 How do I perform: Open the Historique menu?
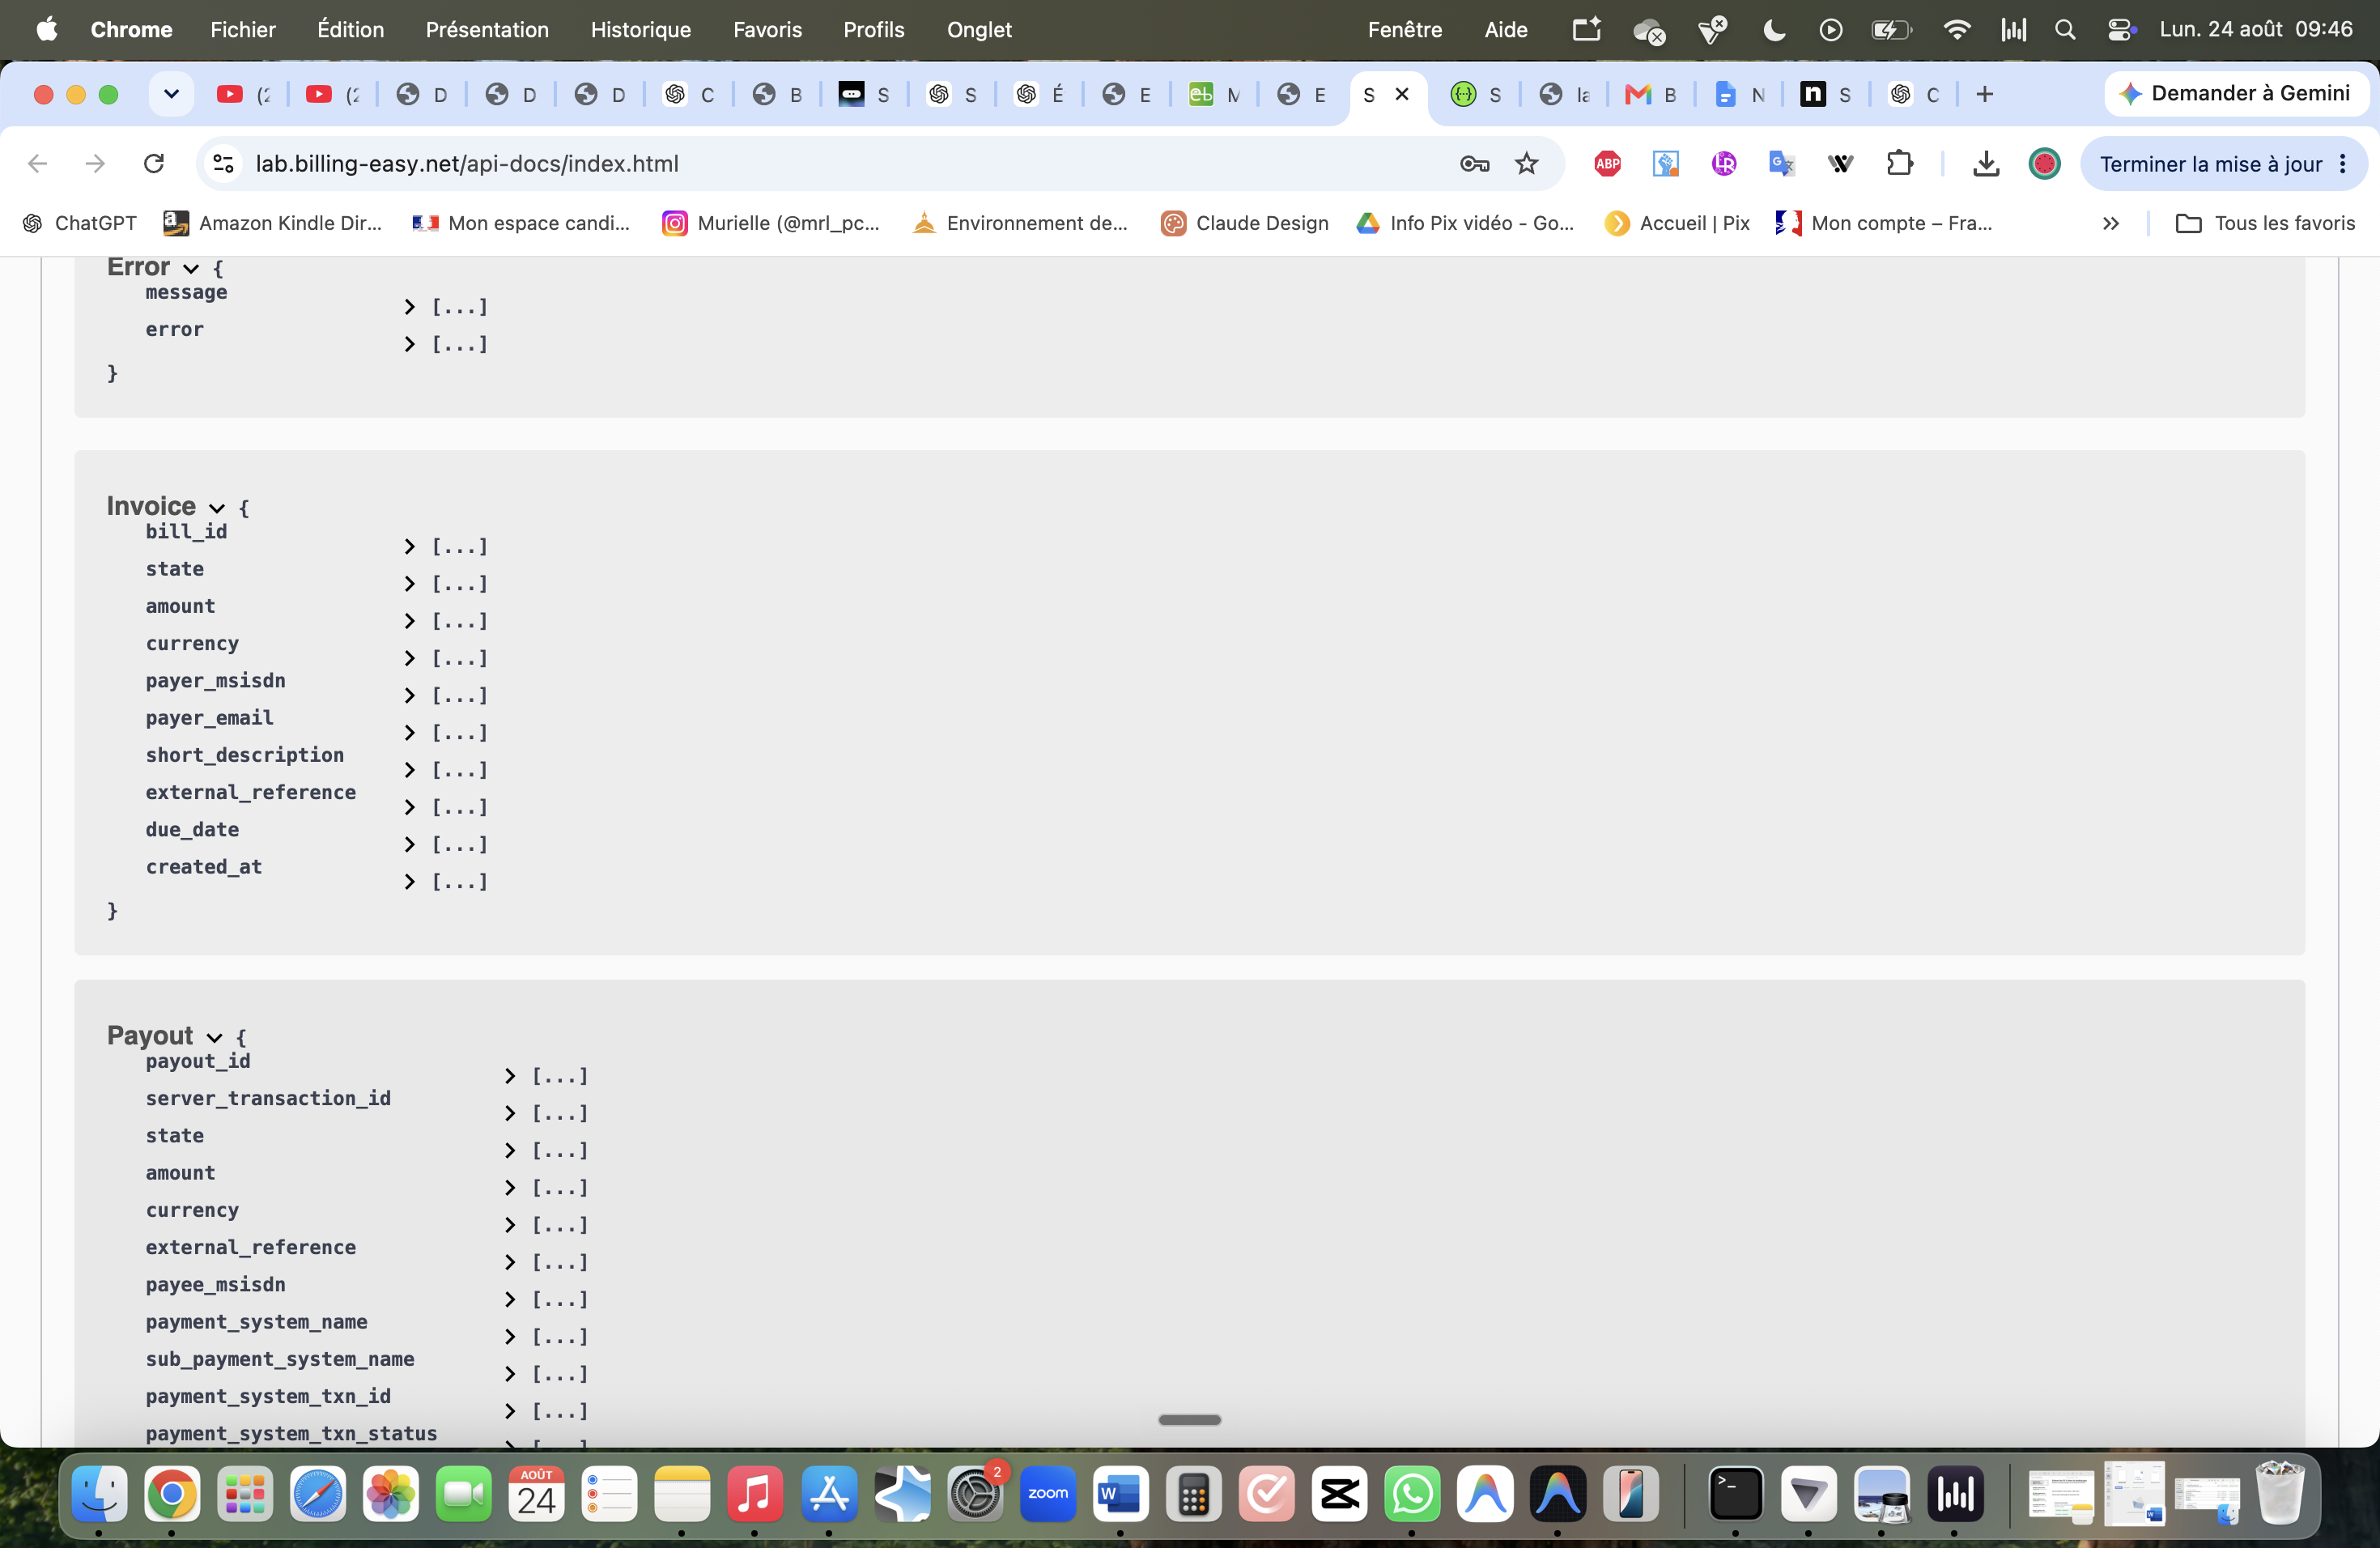tap(640, 29)
